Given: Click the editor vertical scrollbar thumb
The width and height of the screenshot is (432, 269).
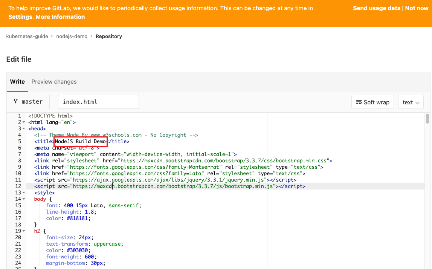Looking at the screenshot, I should [427, 119].
